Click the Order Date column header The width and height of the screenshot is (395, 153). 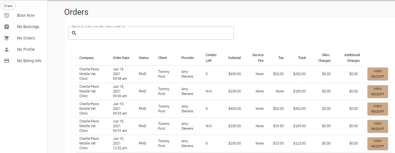point(121,58)
